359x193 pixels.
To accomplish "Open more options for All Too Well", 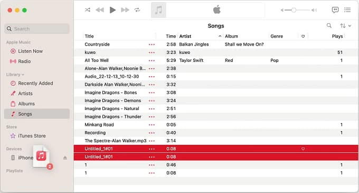I will [152, 60].
